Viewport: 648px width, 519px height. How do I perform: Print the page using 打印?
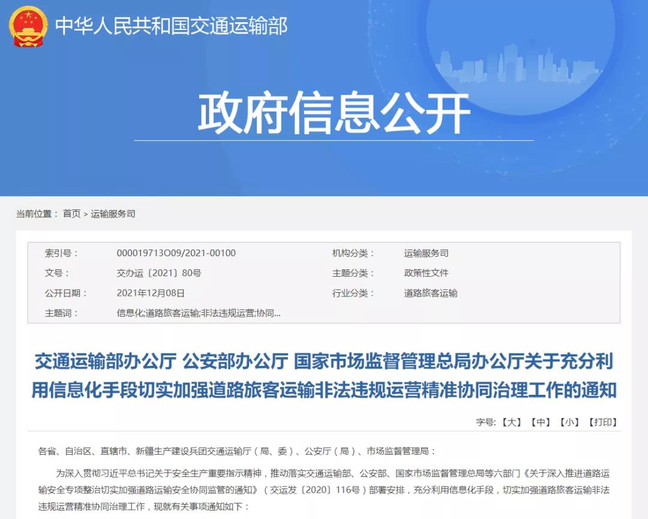[602, 422]
